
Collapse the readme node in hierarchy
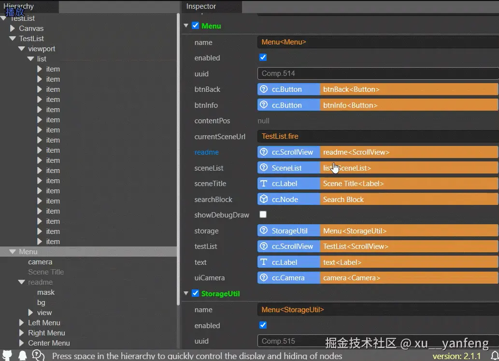coord(22,282)
